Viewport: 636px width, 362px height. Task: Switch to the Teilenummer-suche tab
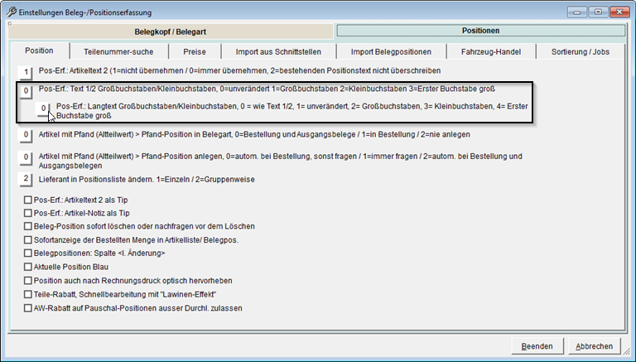coord(118,52)
